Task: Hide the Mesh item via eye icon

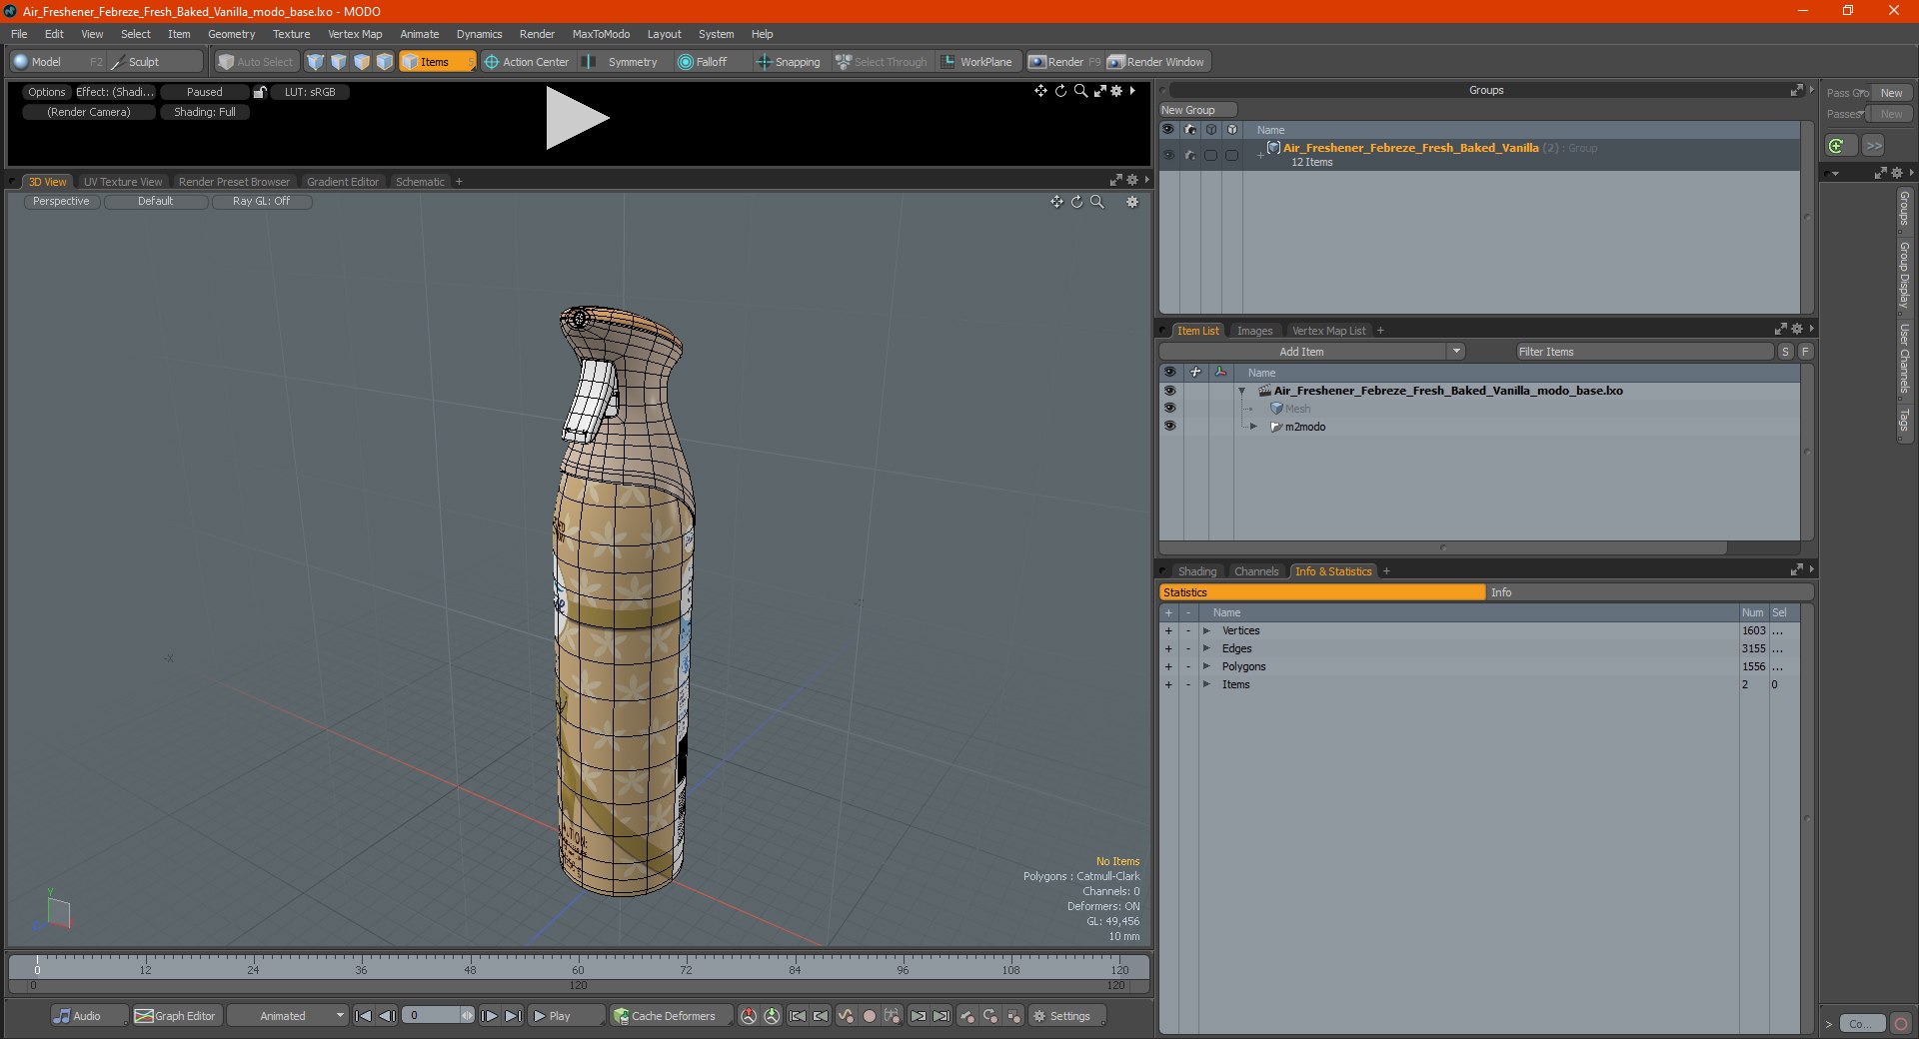Action: [x=1169, y=409]
